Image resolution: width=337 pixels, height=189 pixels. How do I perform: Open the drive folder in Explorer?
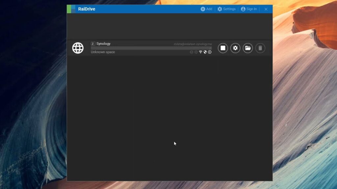tap(247, 48)
